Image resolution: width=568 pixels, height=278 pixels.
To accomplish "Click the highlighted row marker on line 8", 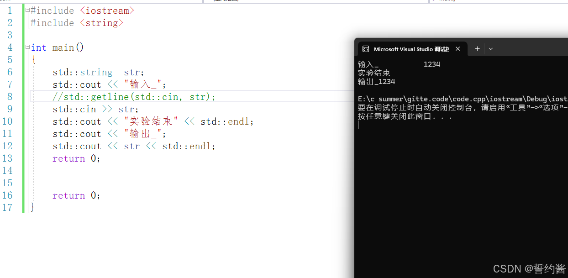I will (32, 96).
